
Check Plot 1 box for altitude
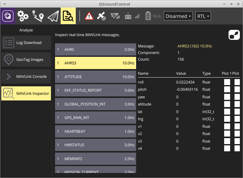[227, 104]
